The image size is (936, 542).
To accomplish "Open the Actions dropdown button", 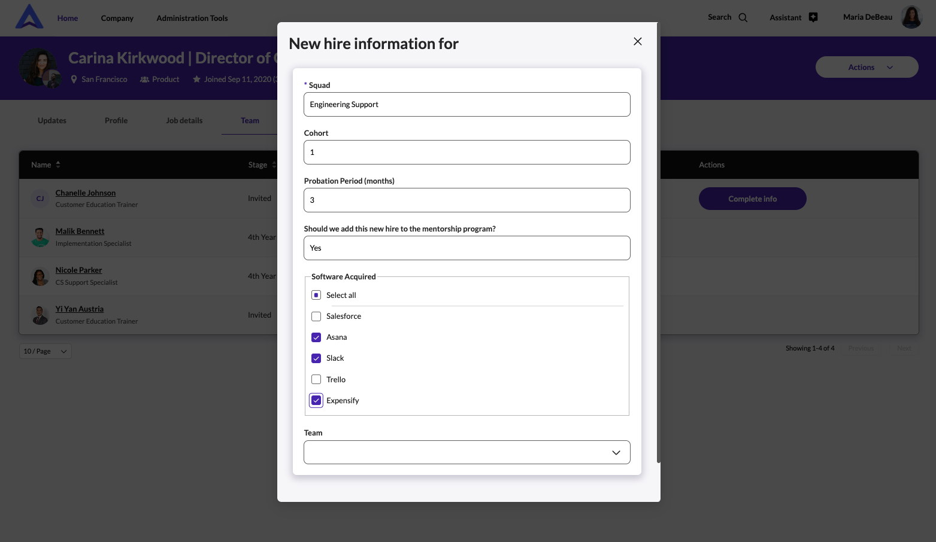I will tap(867, 67).
